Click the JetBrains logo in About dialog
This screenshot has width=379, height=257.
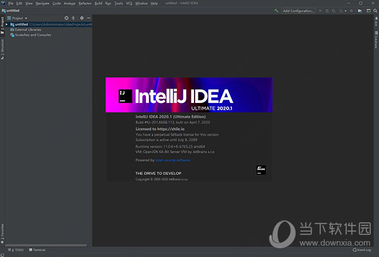tap(261, 170)
